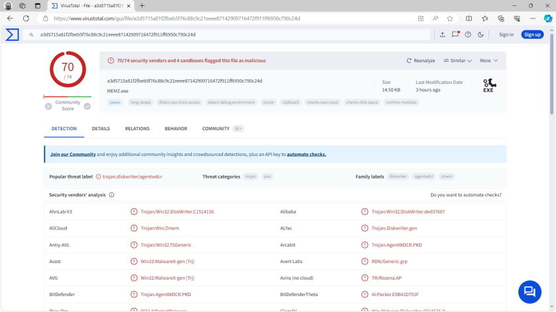Viewport: 556px width, 312px height.
Task: Close the VirusTotal browser tab
Action: (128, 6)
